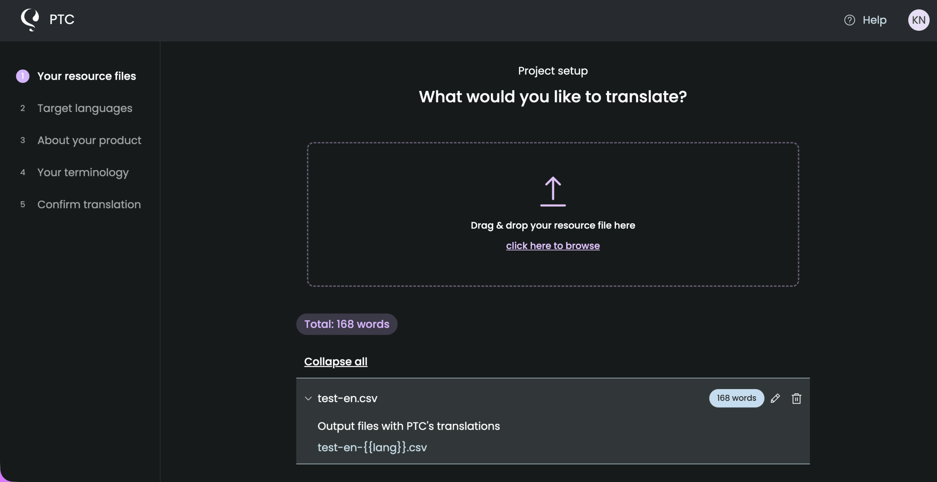
Task: Click the upload arrow icon
Action: pos(553,191)
